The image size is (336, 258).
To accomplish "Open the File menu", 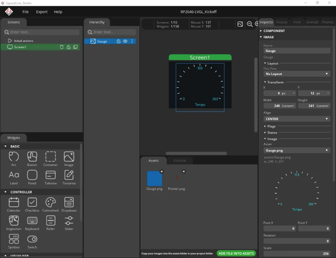I will 25,12.
